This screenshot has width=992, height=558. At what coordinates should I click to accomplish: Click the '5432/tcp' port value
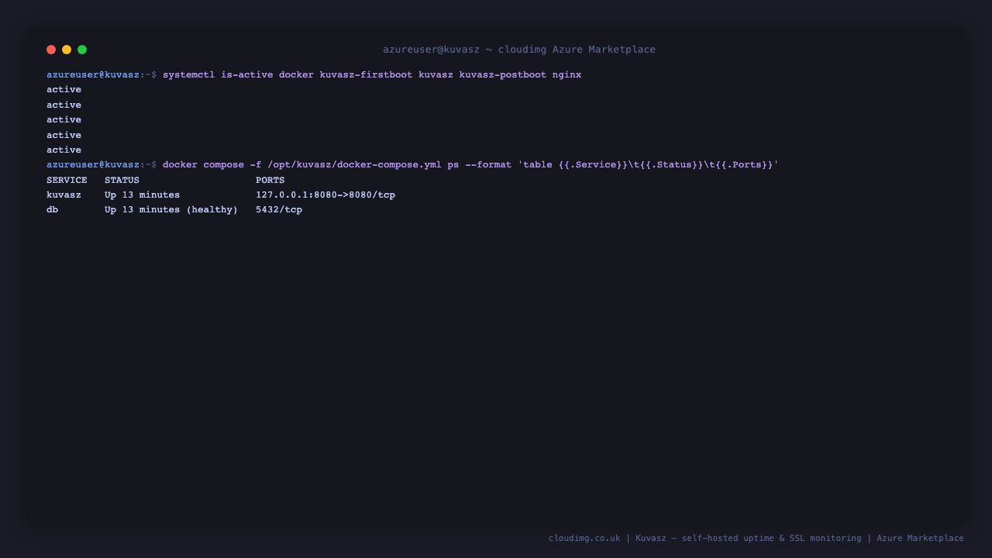279,210
